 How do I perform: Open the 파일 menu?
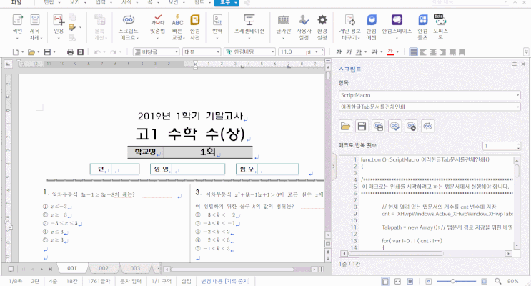point(16,2)
